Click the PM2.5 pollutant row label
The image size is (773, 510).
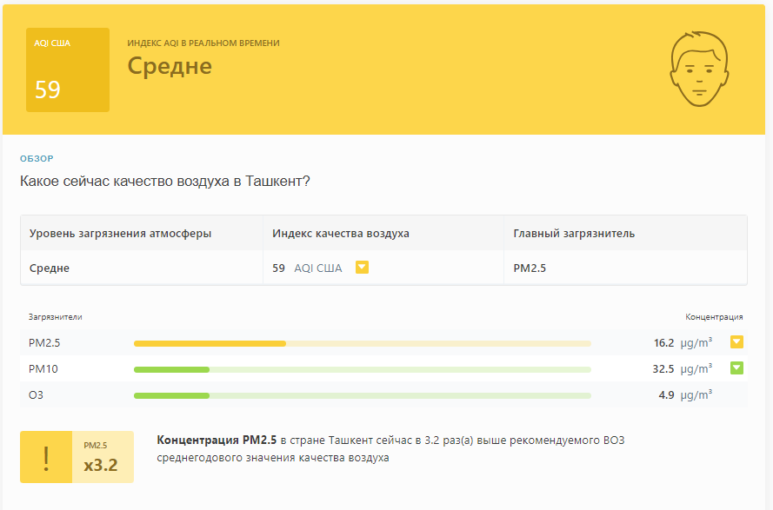tap(44, 343)
